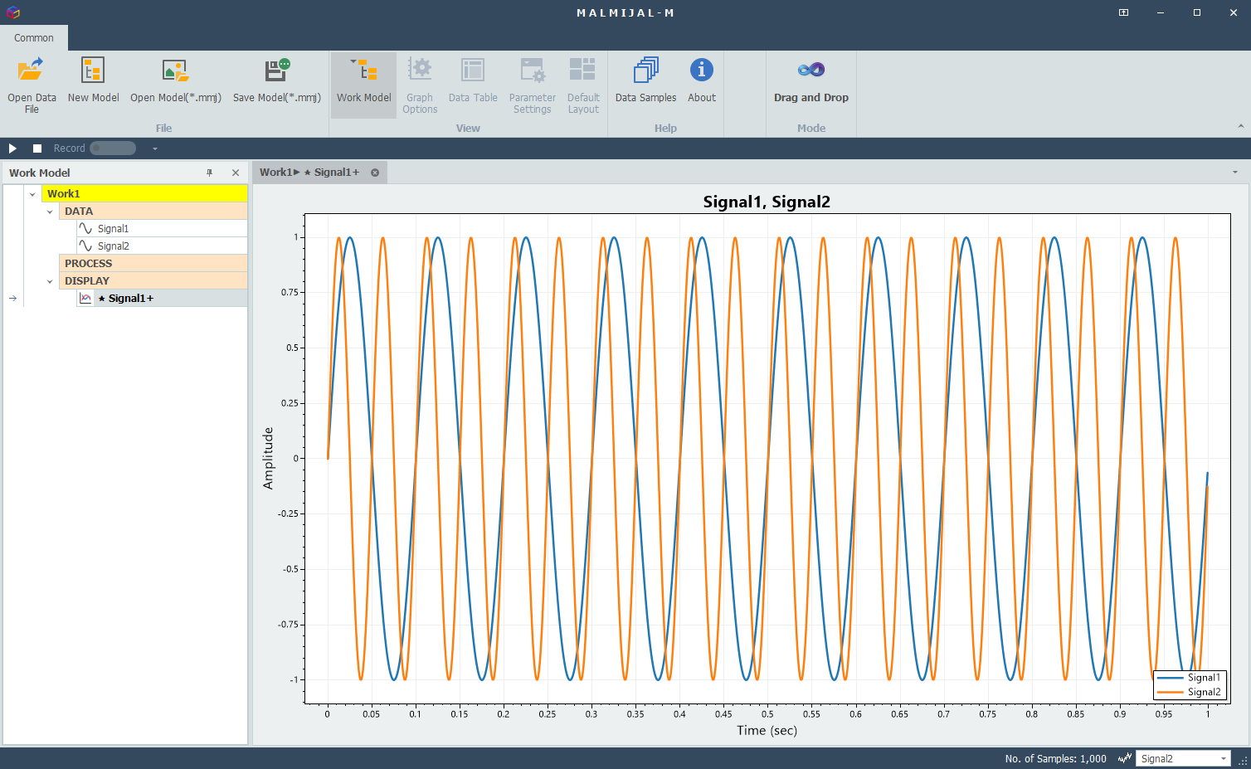Image resolution: width=1251 pixels, height=769 pixels.
Task: Close the Work Model panel
Action: [236, 173]
